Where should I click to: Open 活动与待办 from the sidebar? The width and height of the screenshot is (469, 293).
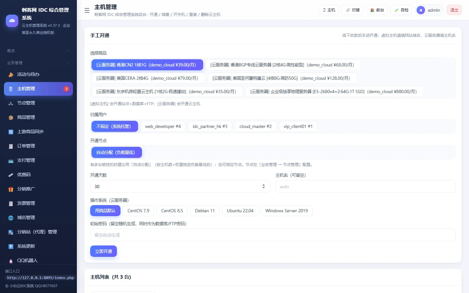click(x=38, y=75)
